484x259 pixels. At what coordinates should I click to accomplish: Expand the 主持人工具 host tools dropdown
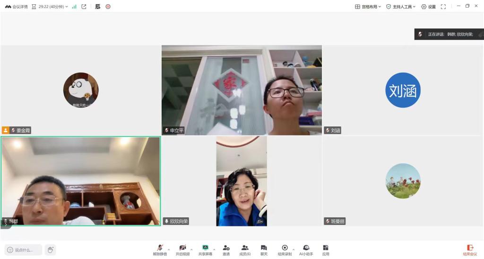[x=401, y=7]
